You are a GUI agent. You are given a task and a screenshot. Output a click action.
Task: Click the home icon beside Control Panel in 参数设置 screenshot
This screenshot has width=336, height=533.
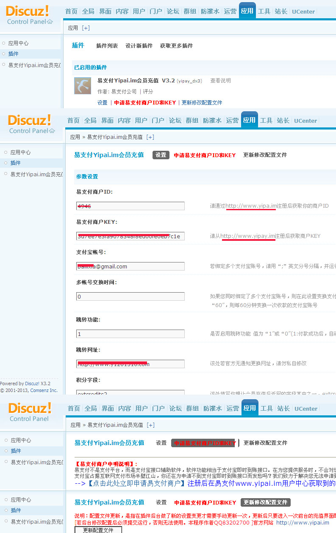[x=52, y=131]
